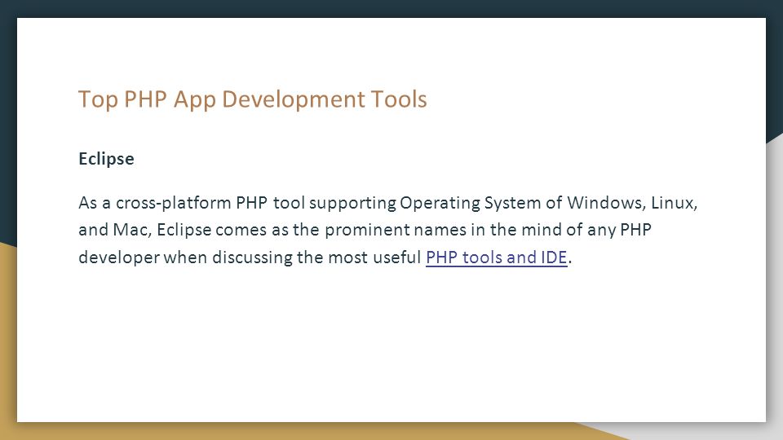Screen dimensions: 783x440
Task: Open the "PHP tools and IDE" hyperlink
Action: pyautogui.click(x=497, y=257)
